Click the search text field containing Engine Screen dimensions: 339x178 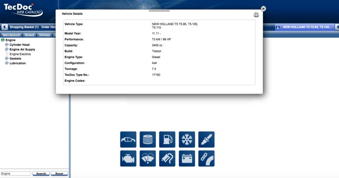coord(16,173)
